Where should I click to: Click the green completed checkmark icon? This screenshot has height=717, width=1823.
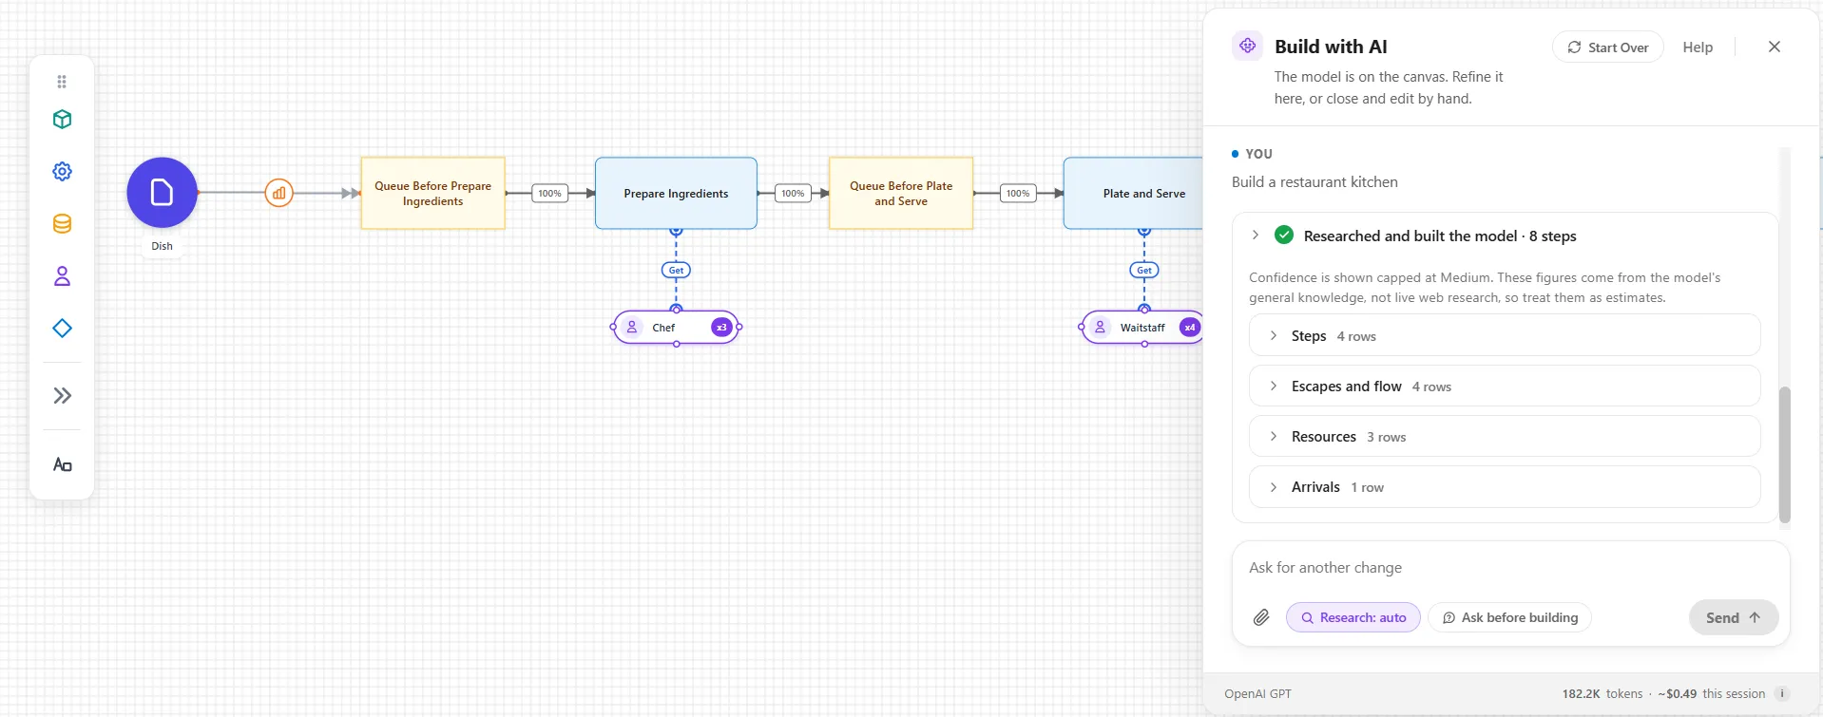coord(1284,235)
